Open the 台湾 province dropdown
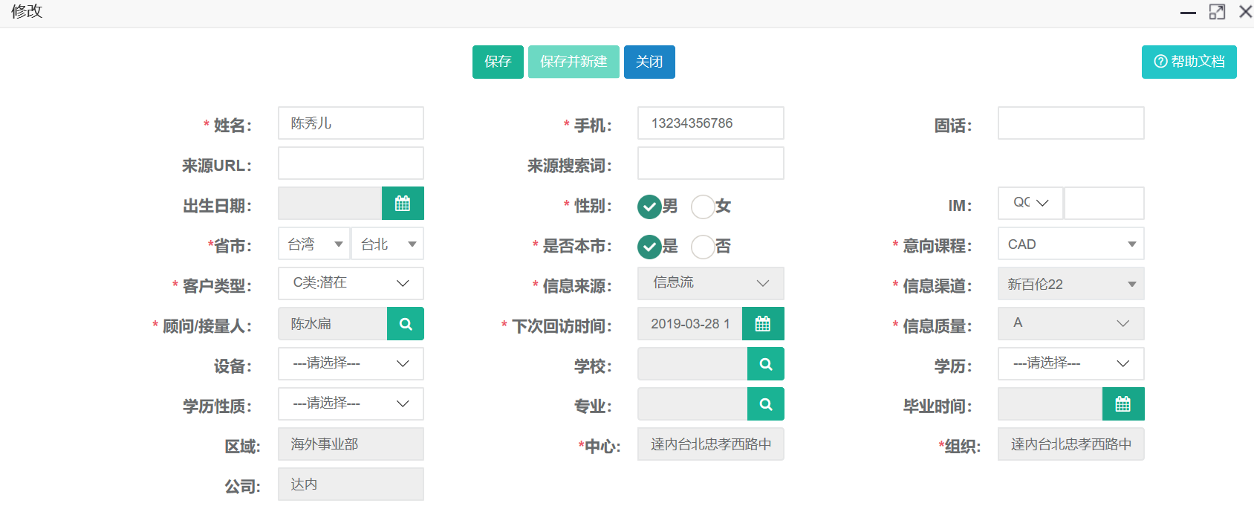Viewport: 1254px width, 506px height. tap(314, 244)
